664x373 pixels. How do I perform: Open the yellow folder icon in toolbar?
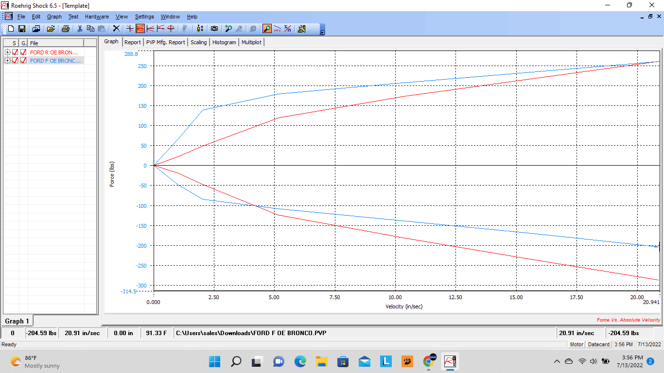coord(51,29)
